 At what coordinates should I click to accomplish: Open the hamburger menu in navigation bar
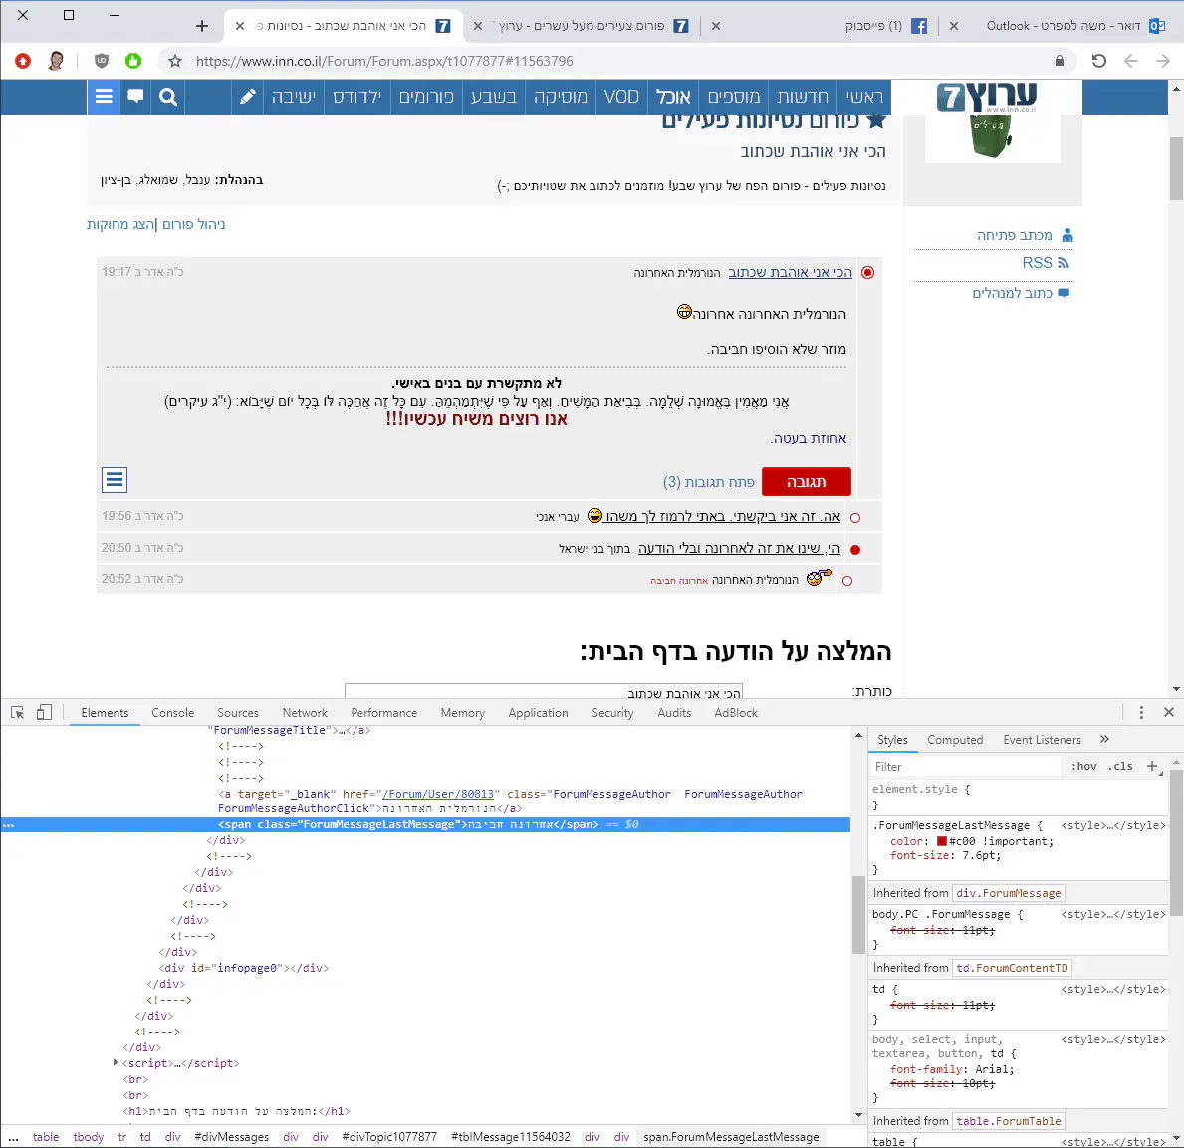104,97
